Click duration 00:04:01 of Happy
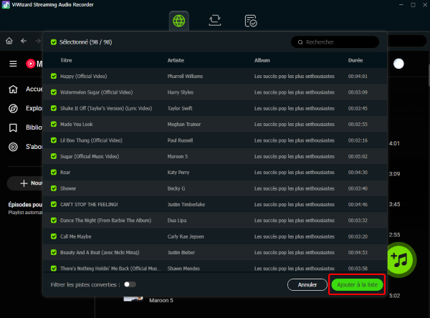Screen dimensions: 430x318 click(x=358, y=76)
